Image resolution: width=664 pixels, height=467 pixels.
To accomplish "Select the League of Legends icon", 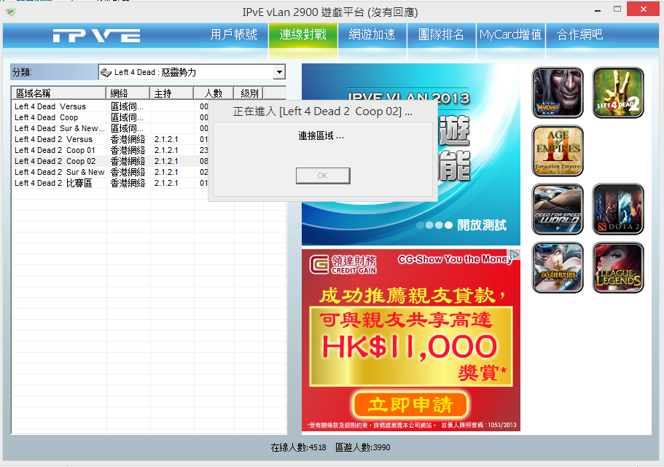I will [x=618, y=267].
